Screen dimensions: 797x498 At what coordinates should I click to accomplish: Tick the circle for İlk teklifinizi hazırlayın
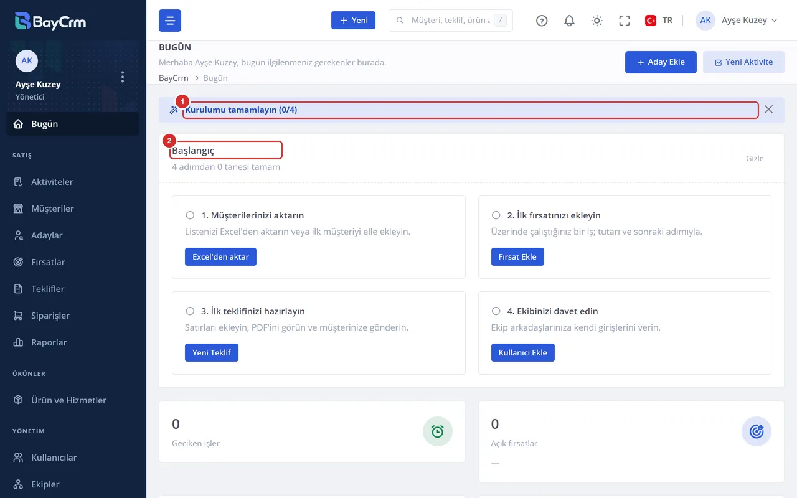tap(190, 311)
